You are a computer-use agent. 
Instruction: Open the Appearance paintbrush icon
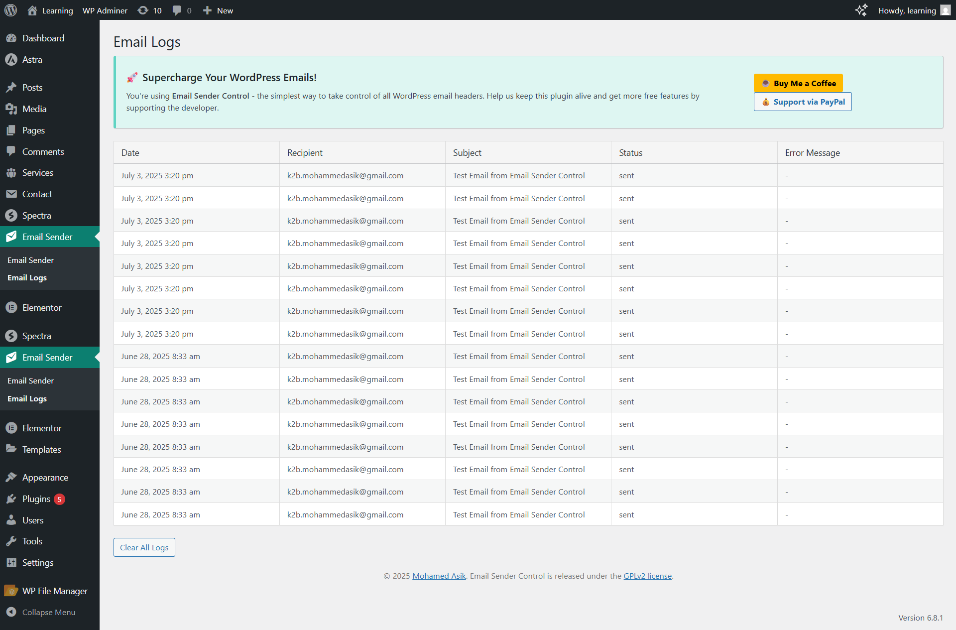tap(11, 477)
